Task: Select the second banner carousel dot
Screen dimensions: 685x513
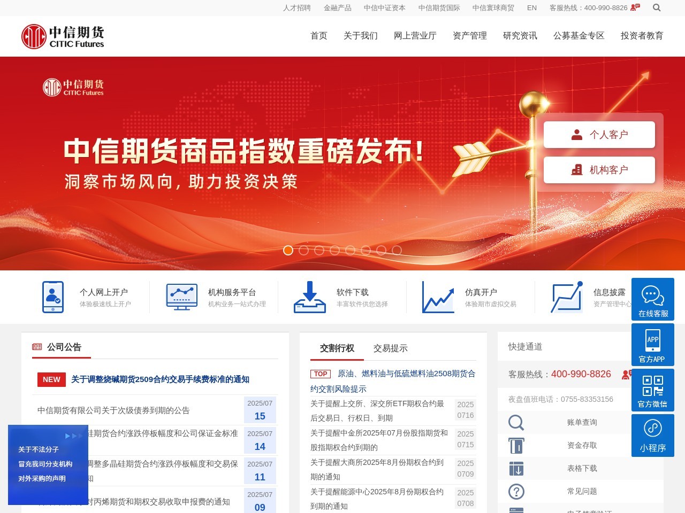Action: point(303,250)
